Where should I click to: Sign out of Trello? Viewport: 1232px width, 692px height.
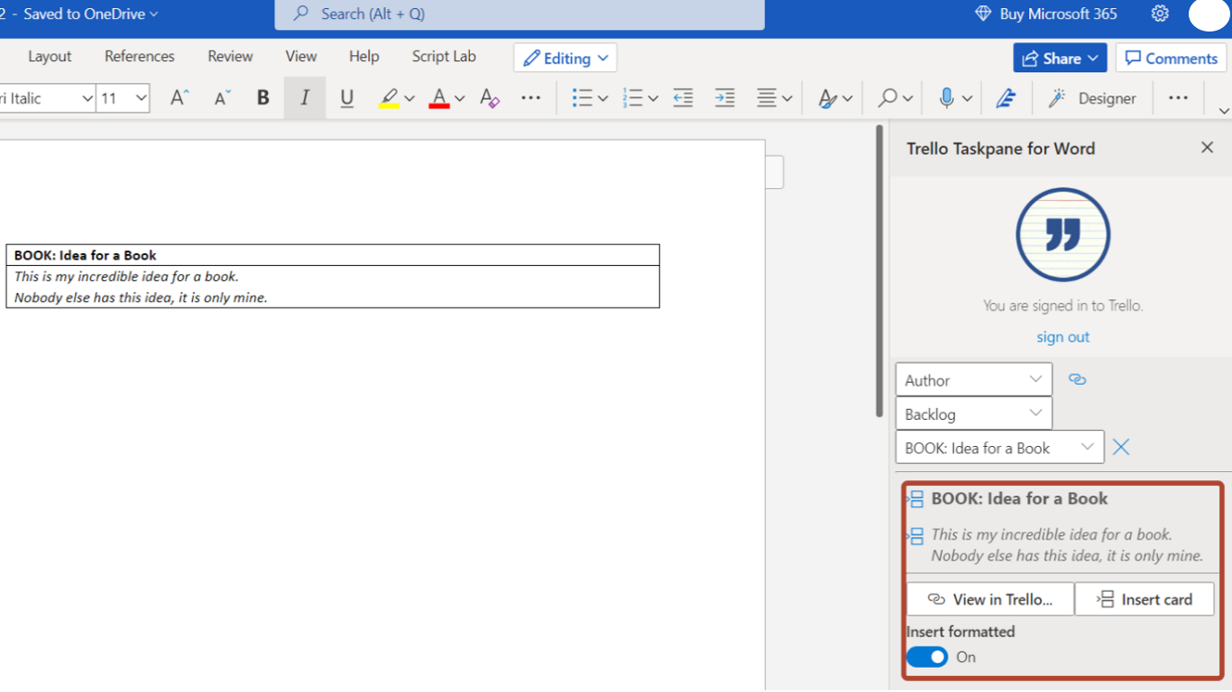click(1062, 337)
